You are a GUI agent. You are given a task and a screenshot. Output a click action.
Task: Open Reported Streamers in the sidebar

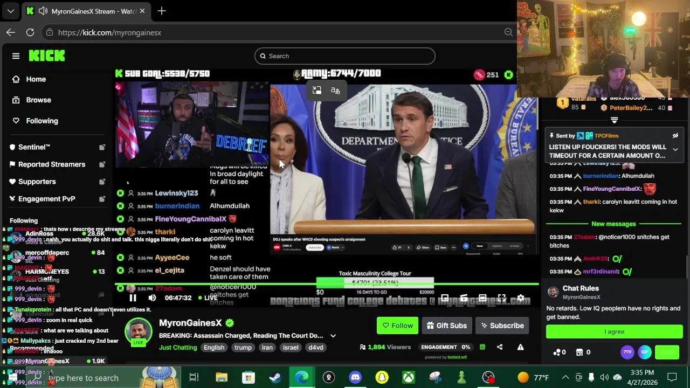pos(52,164)
